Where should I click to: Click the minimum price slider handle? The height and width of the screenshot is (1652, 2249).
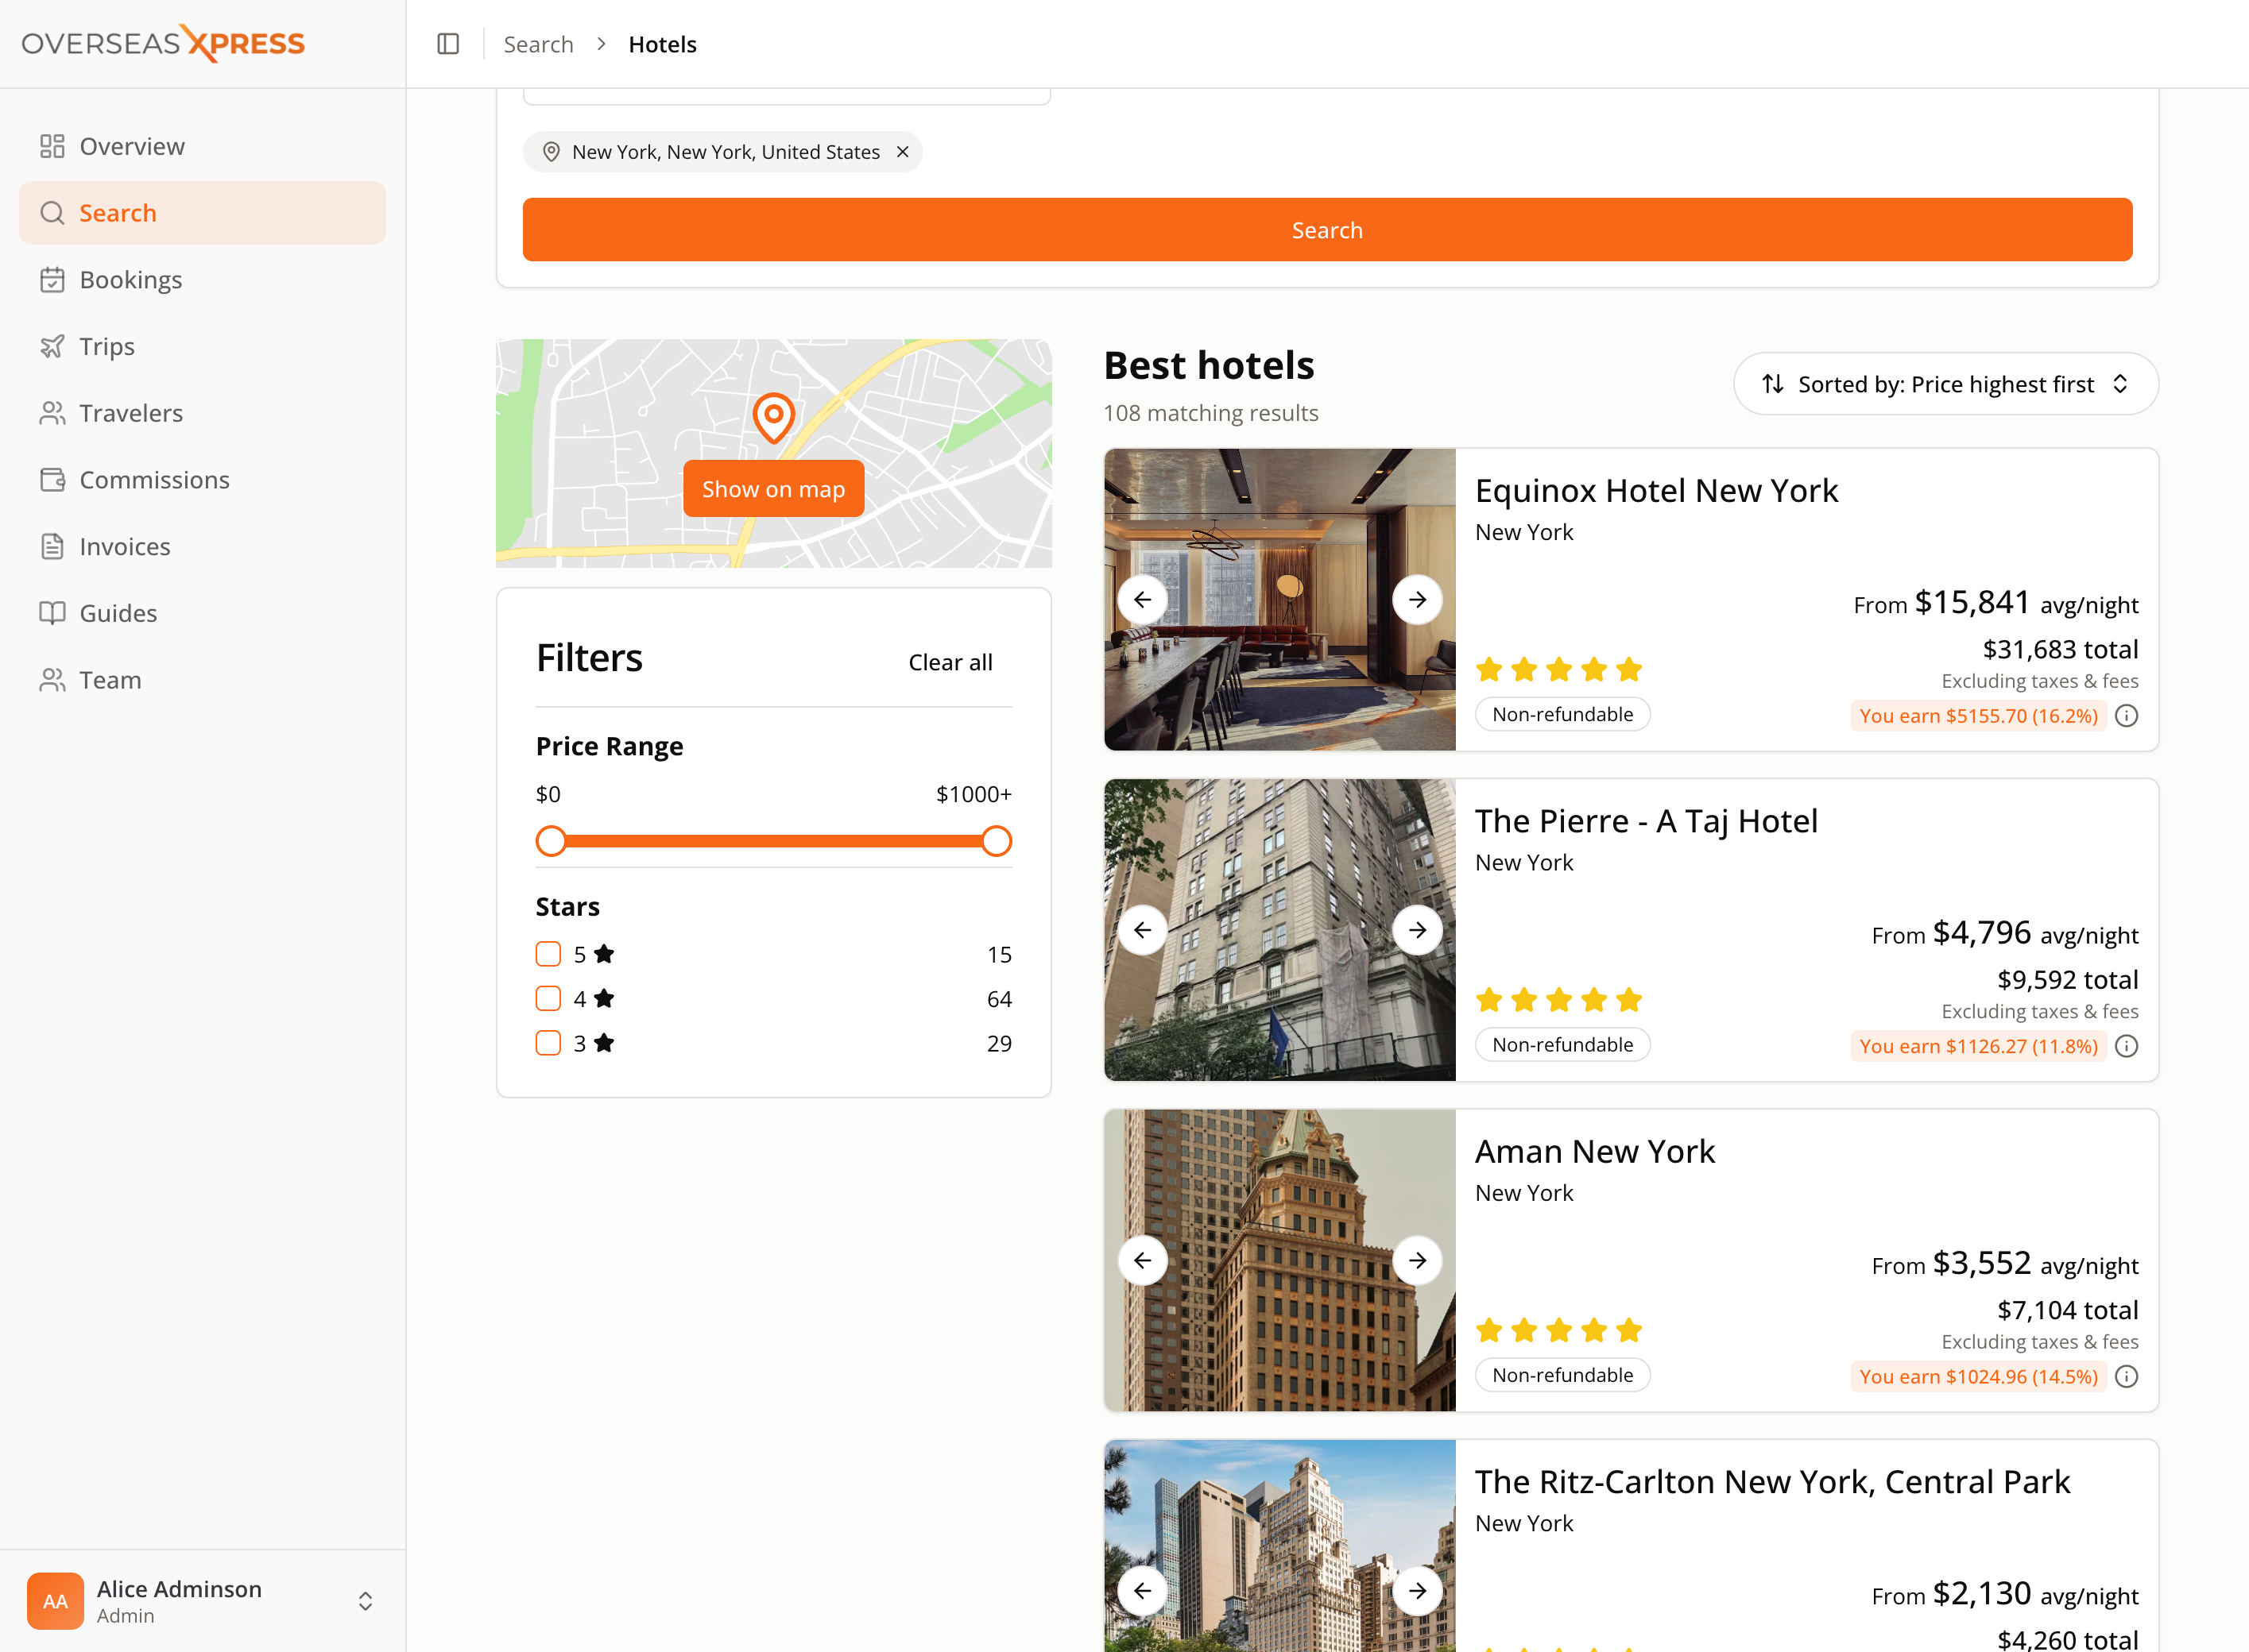coord(552,842)
